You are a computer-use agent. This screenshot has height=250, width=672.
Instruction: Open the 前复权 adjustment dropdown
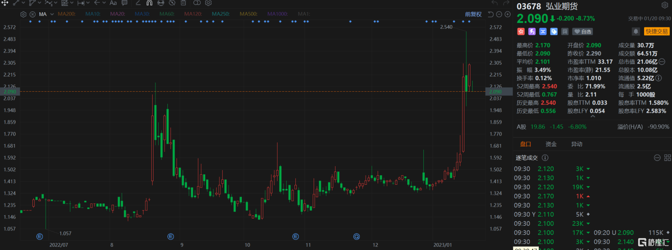[473, 14]
